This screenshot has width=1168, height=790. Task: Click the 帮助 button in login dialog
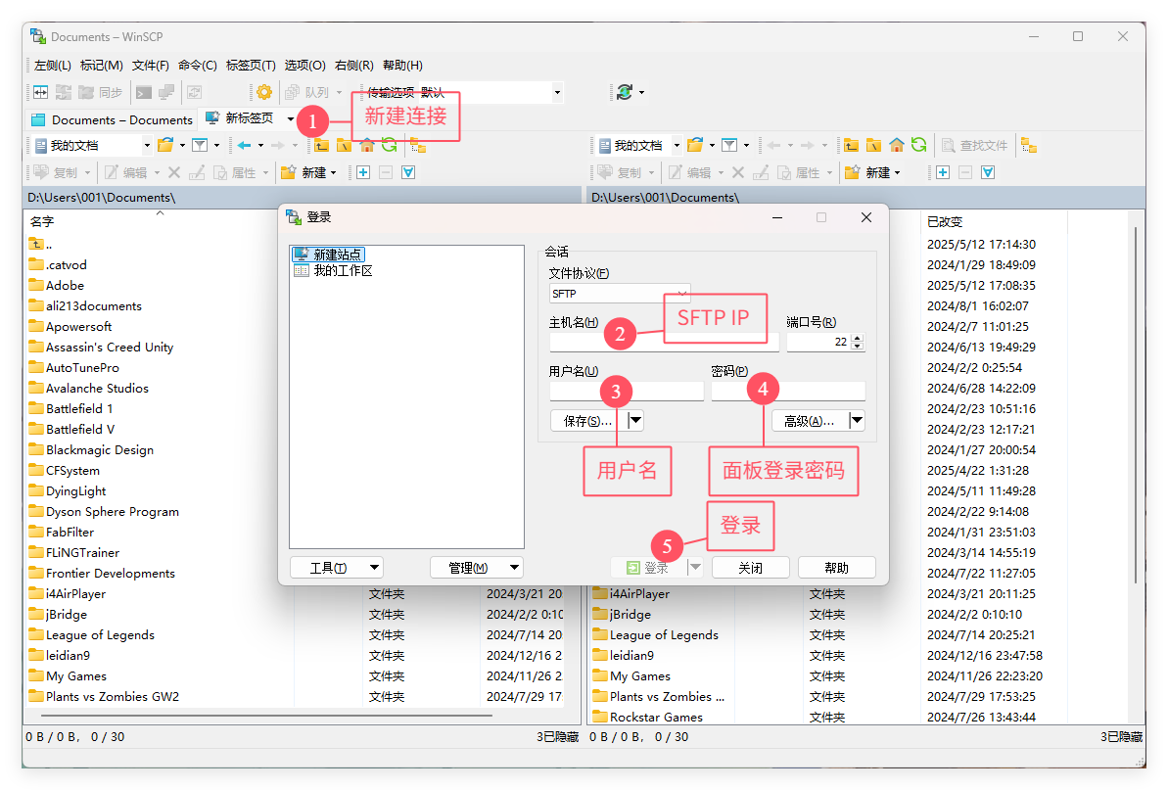pos(836,568)
